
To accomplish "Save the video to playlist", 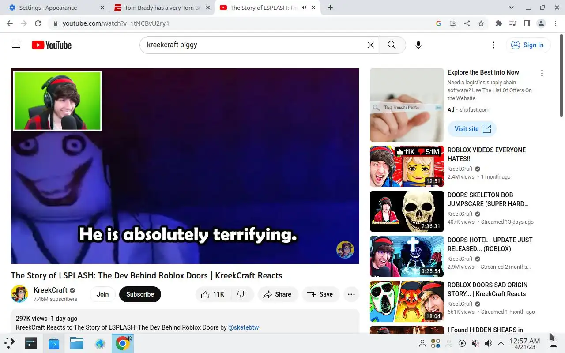I will 320,294.
